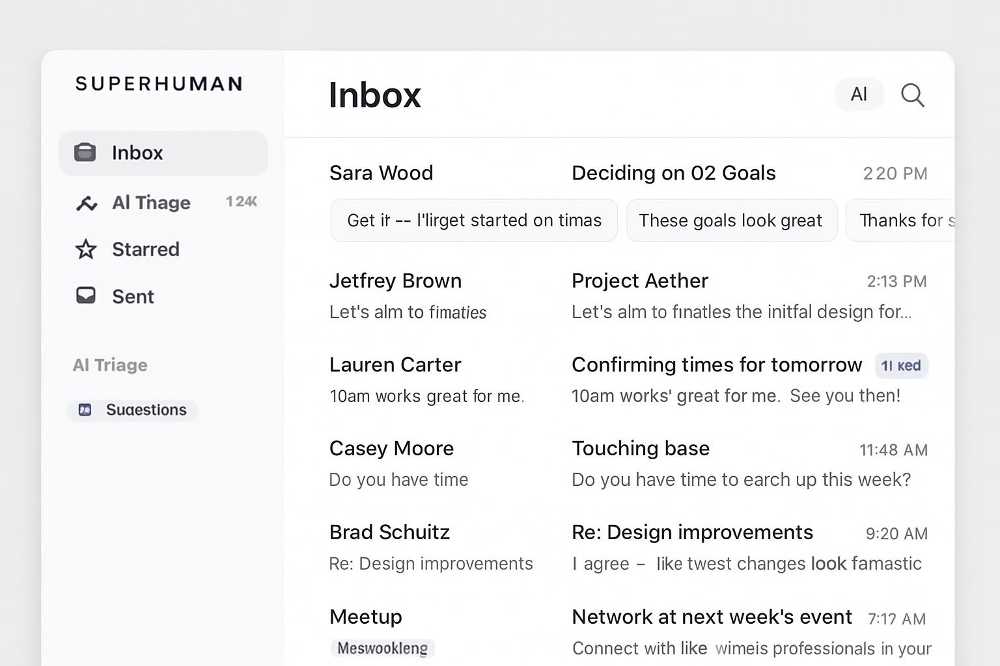This screenshot has height=666, width=1000.
Task: Click preview 'I agree – like twest changes'
Action: (747, 564)
